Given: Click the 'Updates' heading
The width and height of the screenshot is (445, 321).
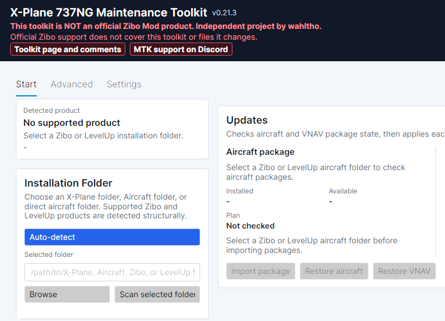Looking at the screenshot, I should (x=247, y=120).
